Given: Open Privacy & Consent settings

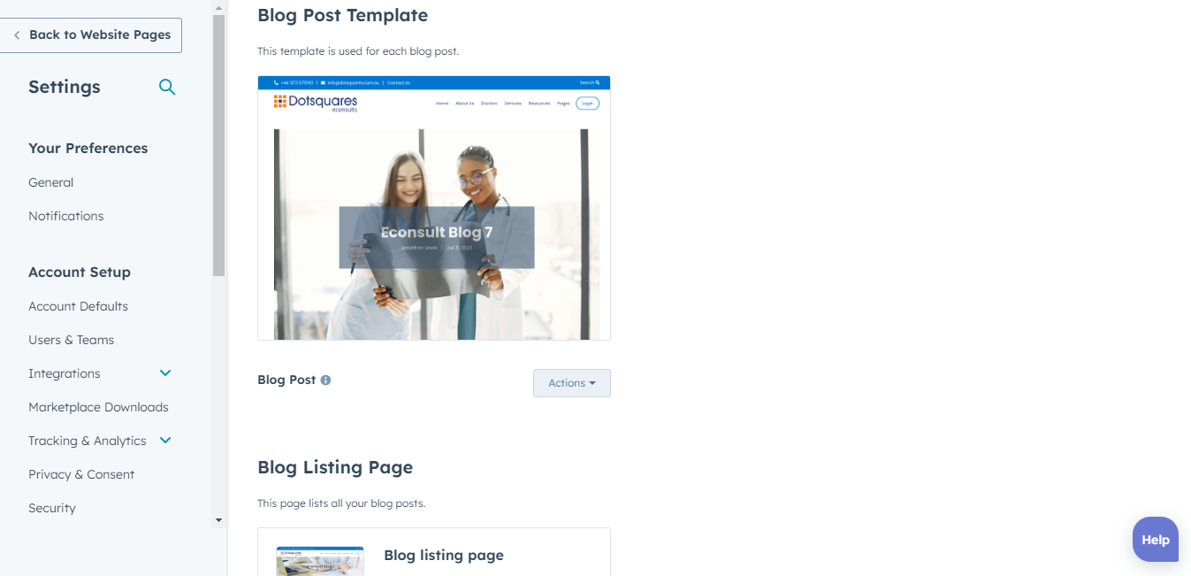Looking at the screenshot, I should click(81, 474).
